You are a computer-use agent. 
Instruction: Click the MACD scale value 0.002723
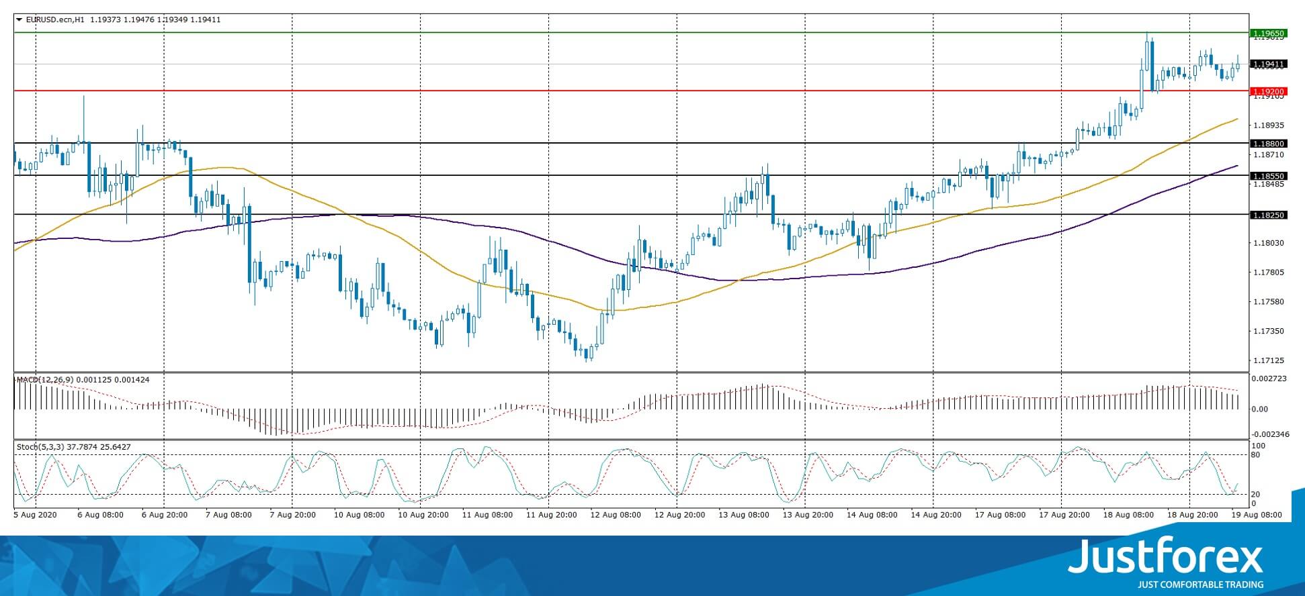point(1268,379)
